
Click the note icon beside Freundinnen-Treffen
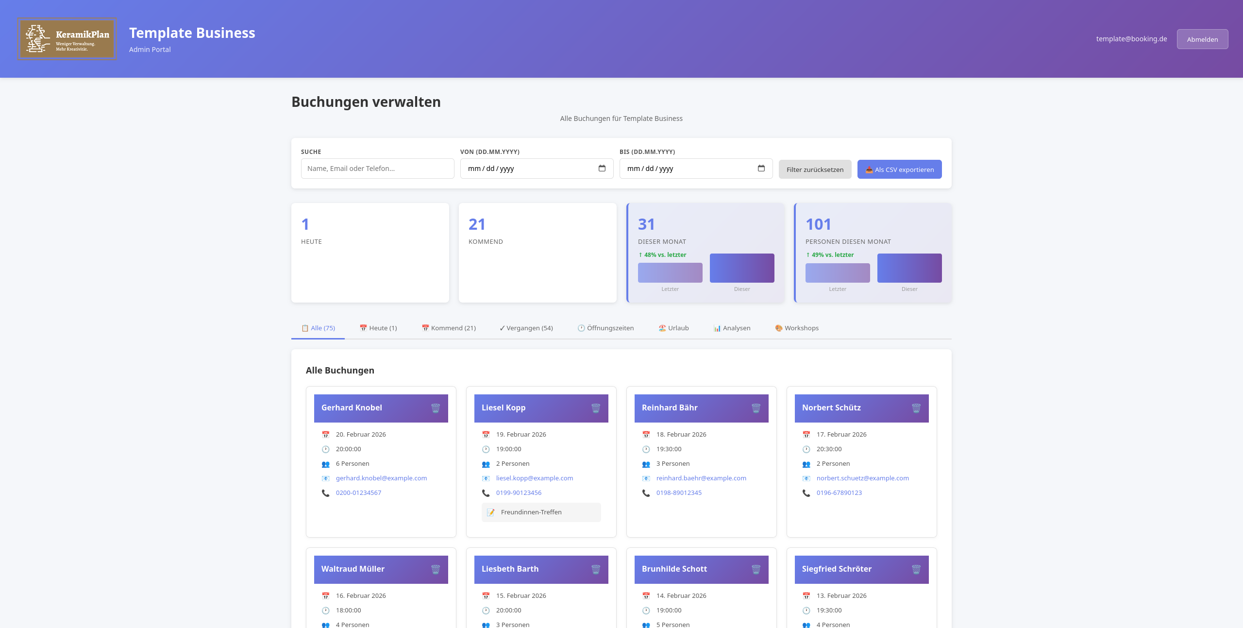click(x=491, y=512)
